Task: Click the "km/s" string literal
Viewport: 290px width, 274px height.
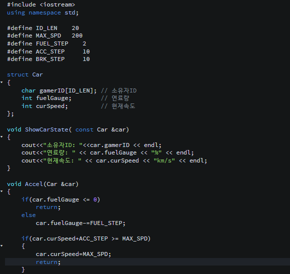Action: click(164, 160)
